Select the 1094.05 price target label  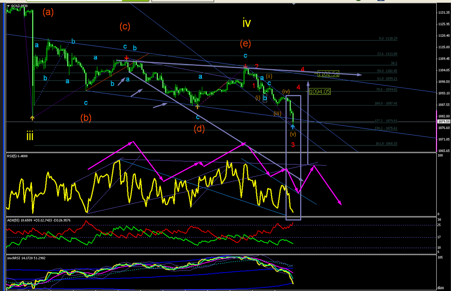click(320, 92)
